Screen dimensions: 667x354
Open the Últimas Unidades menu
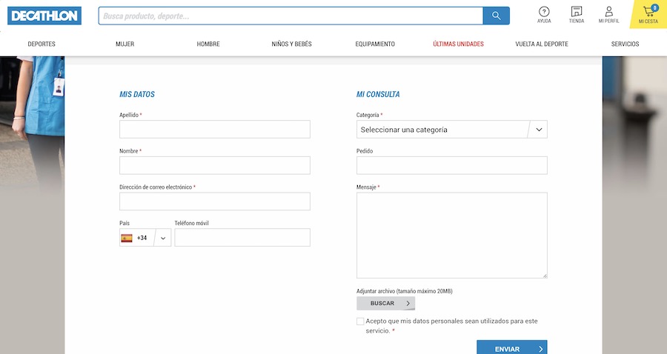[x=458, y=44]
